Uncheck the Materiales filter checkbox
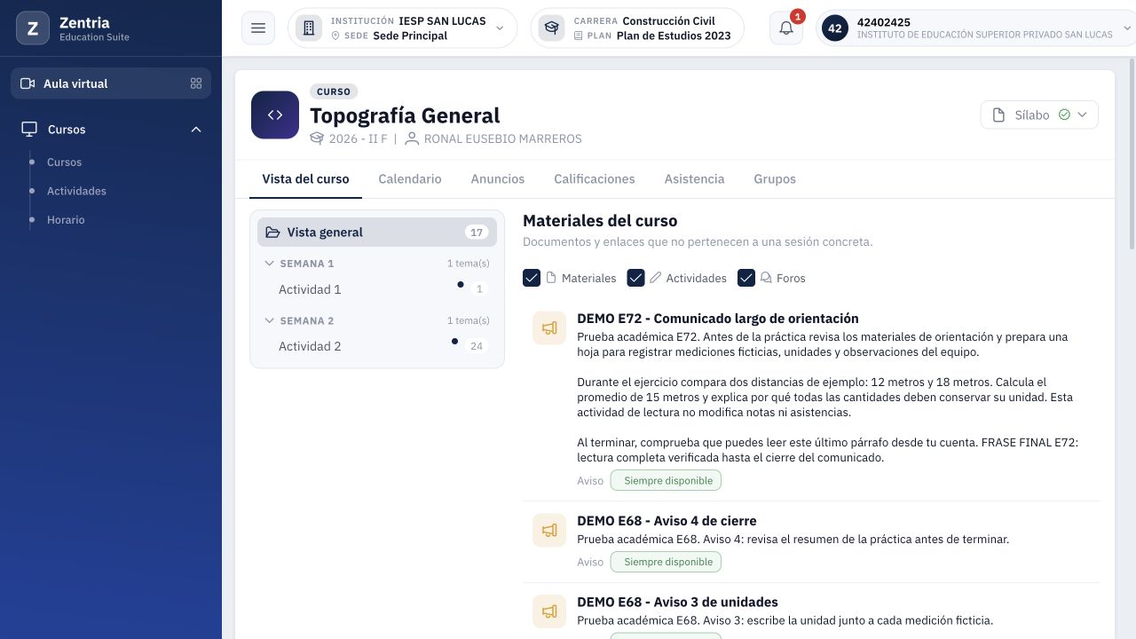 [x=532, y=278]
